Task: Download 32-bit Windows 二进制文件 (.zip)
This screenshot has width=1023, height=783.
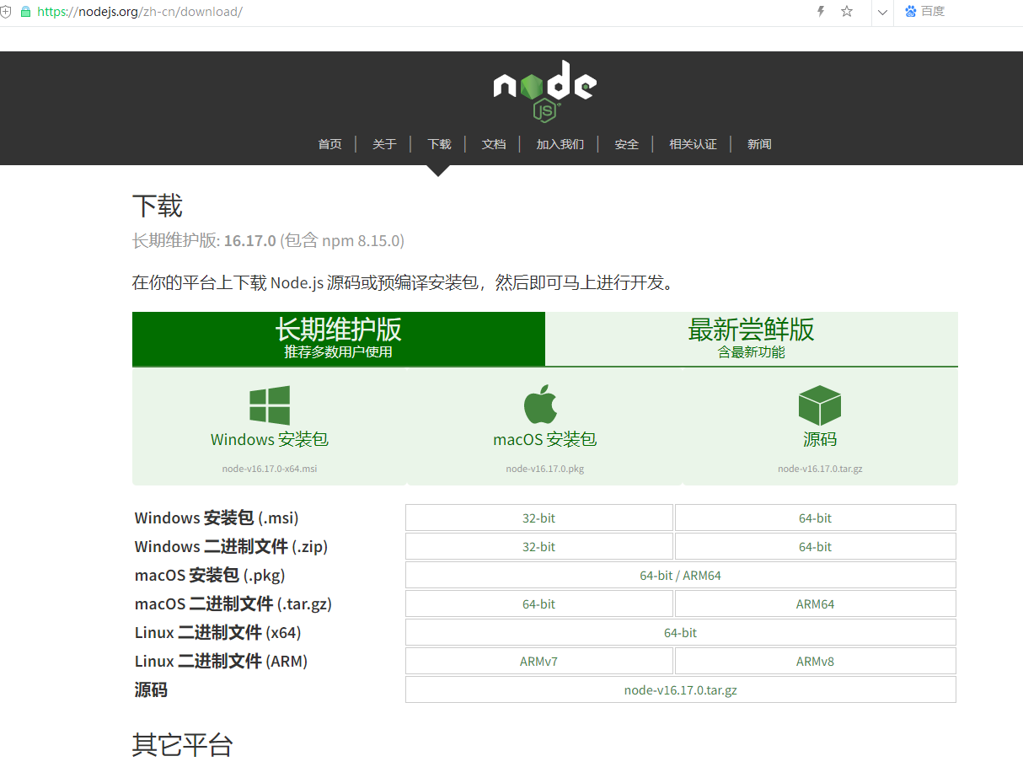Action: [x=539, y=546]
